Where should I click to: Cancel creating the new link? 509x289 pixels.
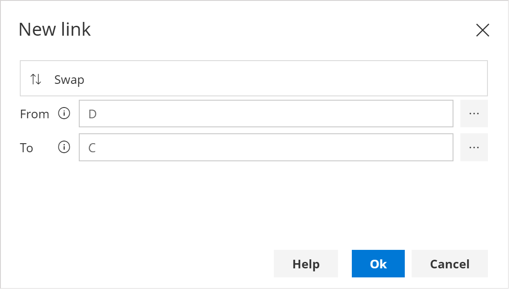coord(450,264)
